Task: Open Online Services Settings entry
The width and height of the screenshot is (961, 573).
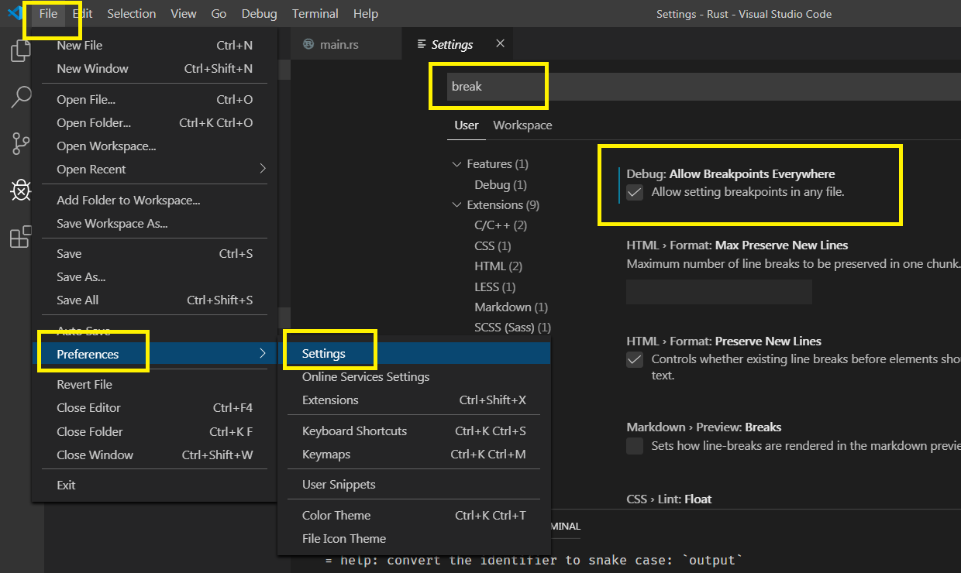Action: (414, 377)
